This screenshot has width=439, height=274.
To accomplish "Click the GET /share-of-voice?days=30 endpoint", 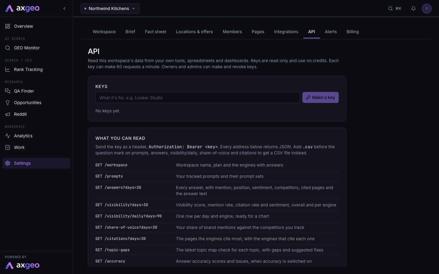I will (126, 227).
